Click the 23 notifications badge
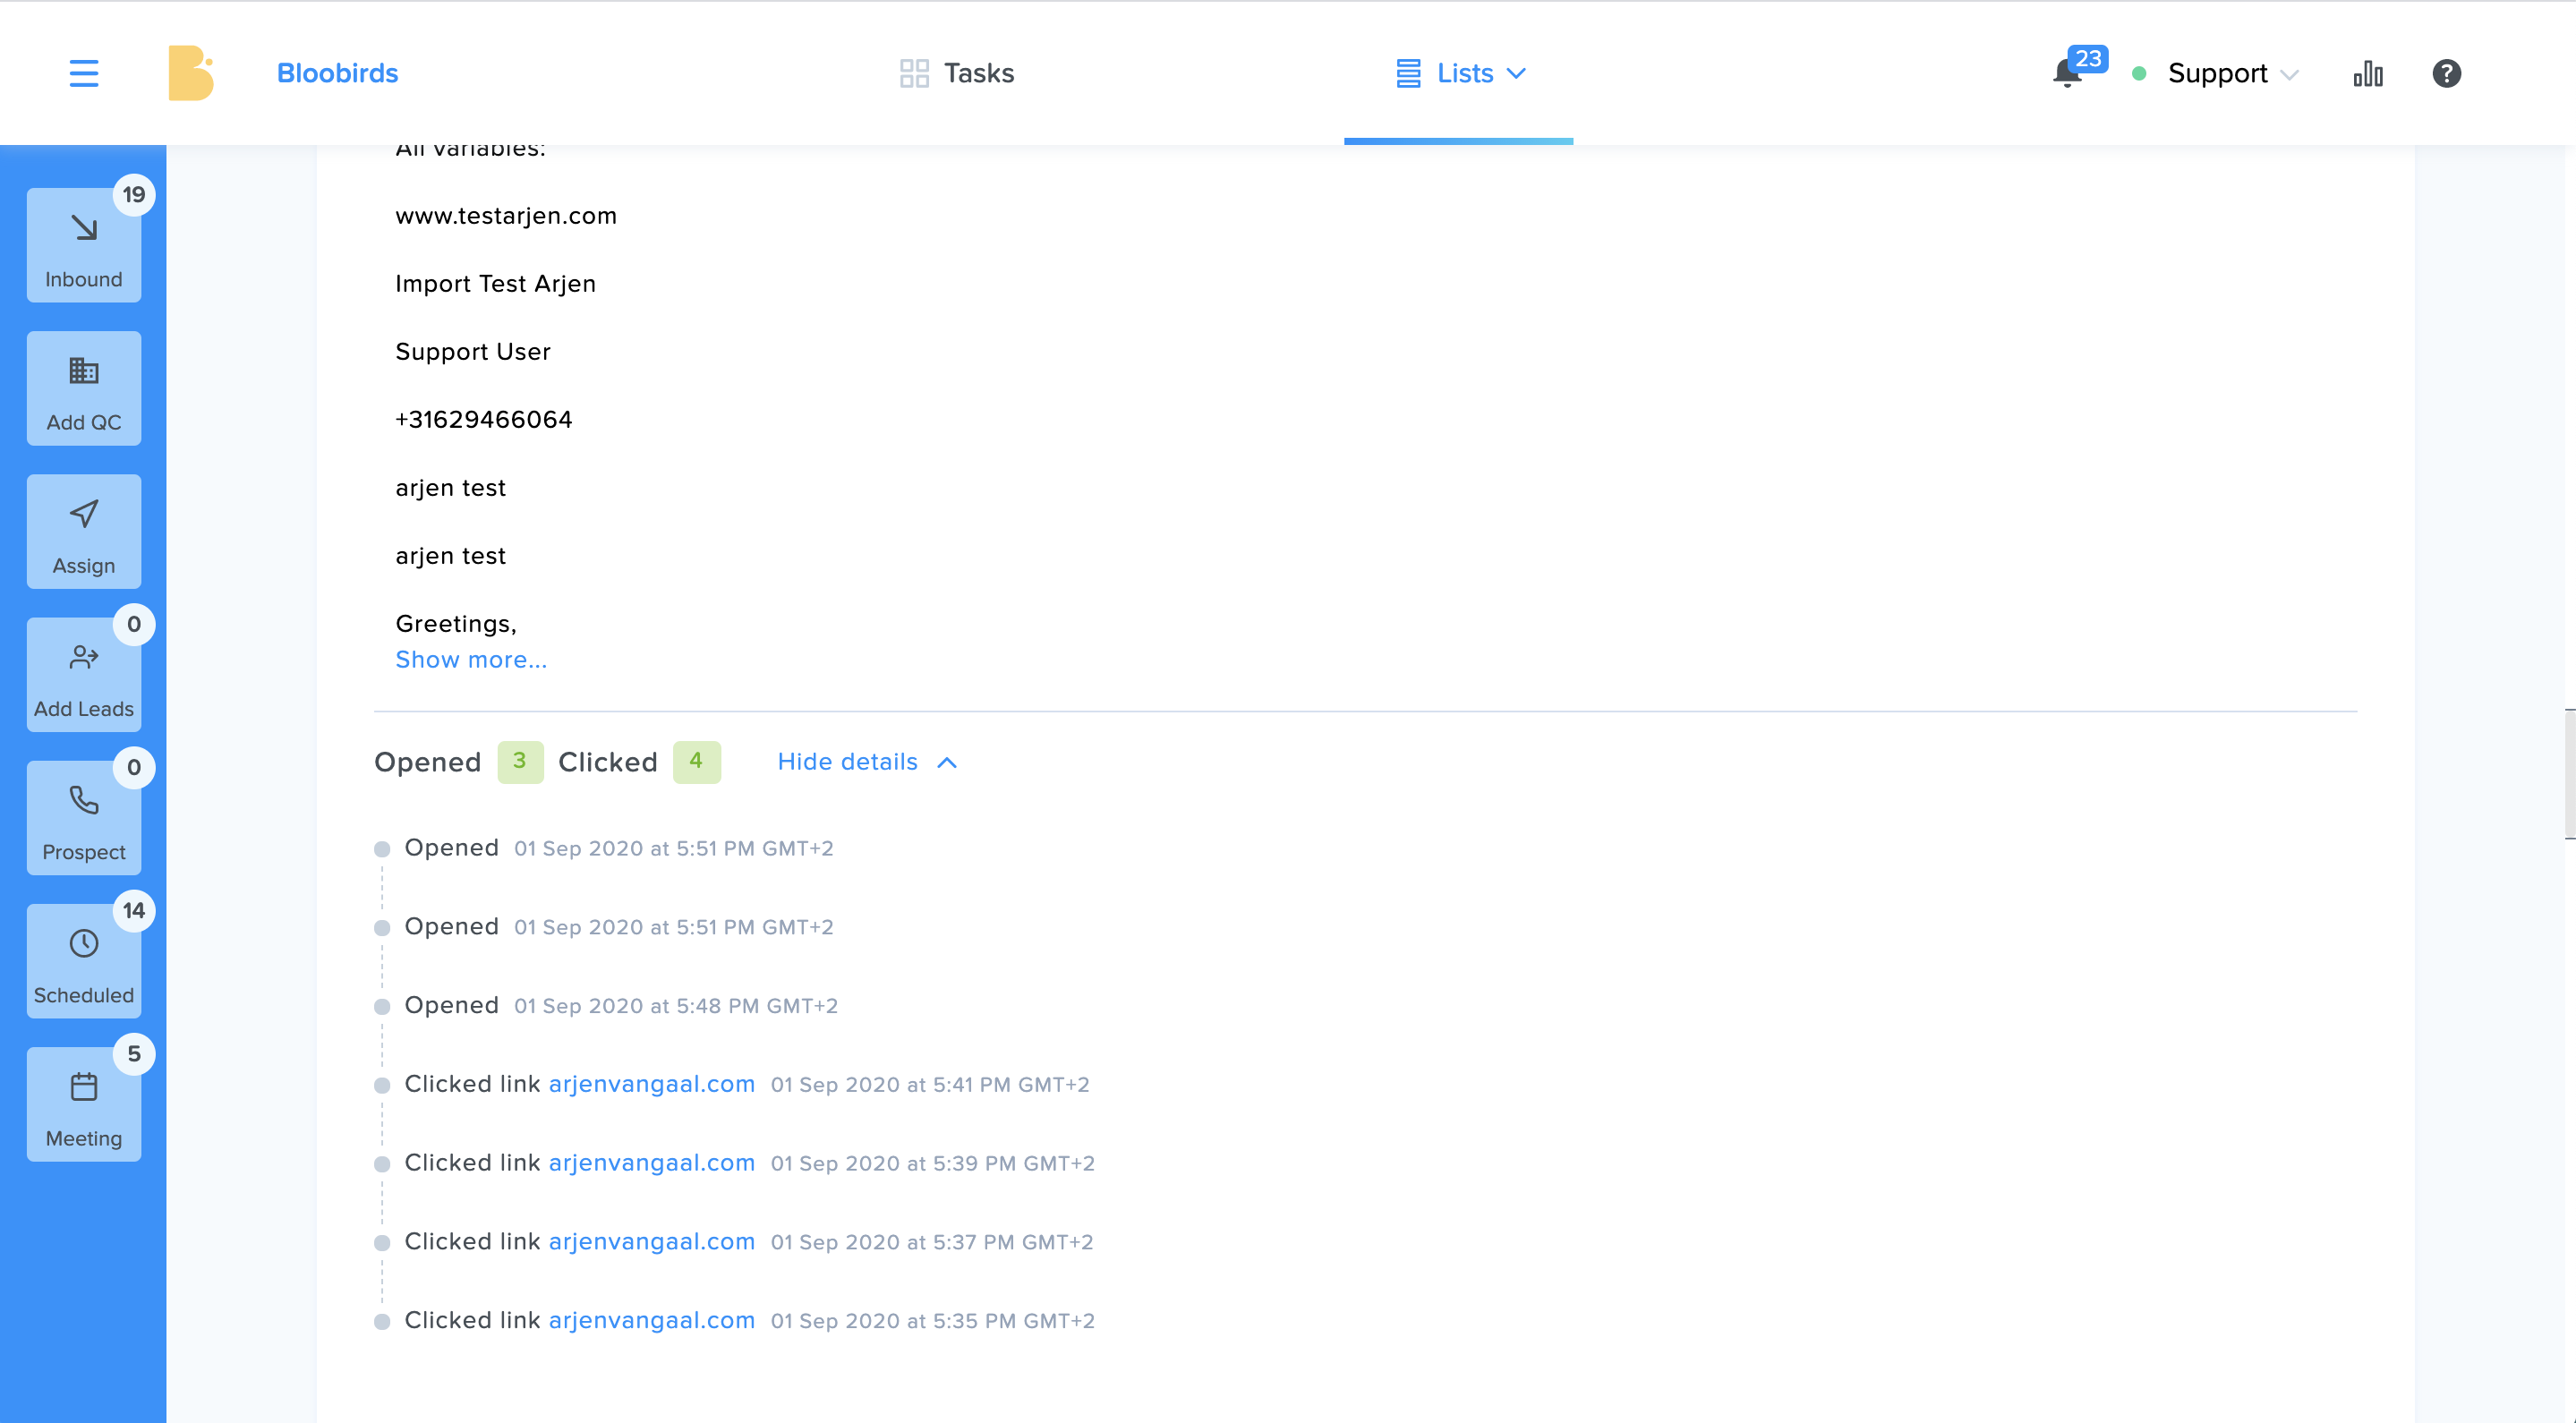 (x=2088, y=59)
